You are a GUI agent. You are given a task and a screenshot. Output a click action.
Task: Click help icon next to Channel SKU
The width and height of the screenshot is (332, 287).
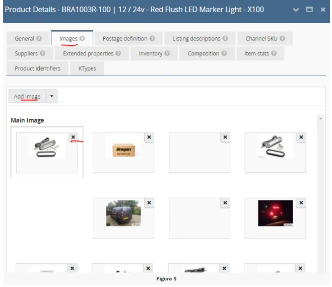pyautogui.click(x=282, y=38)
